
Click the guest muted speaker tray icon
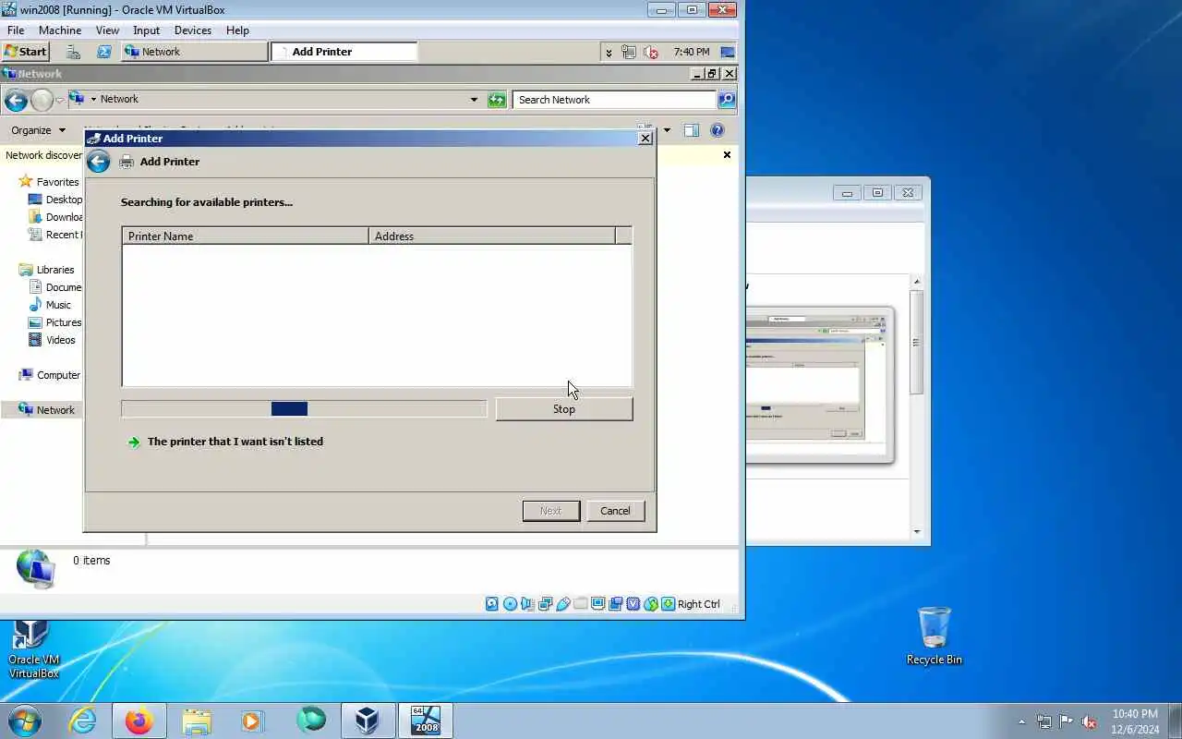click(x=651, y=53)
